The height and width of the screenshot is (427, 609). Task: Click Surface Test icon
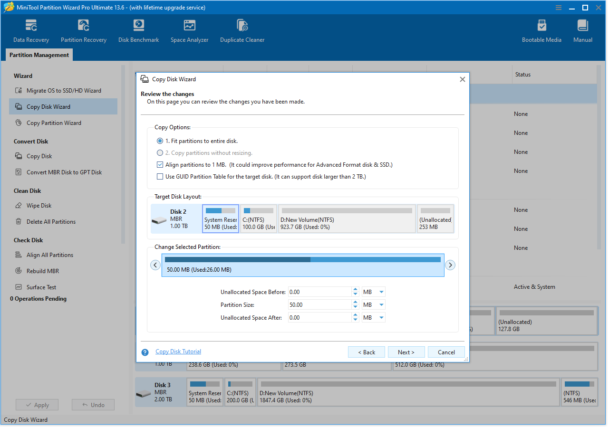[x=19, y=287]
